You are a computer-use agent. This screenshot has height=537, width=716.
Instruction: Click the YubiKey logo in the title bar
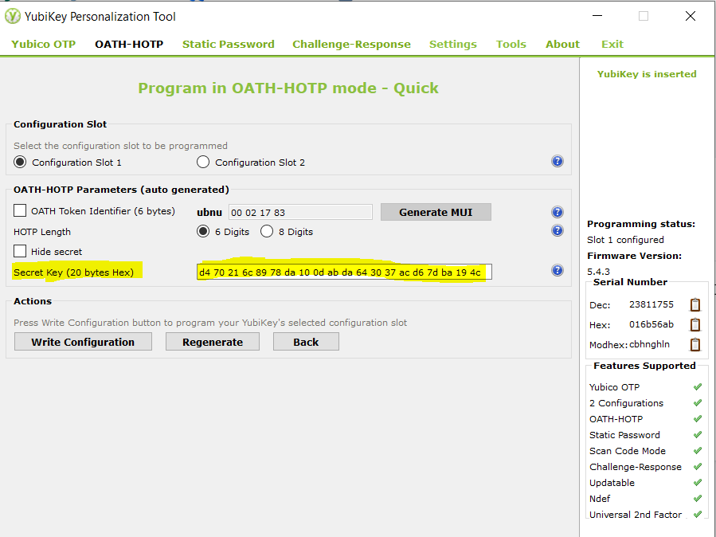11,15
